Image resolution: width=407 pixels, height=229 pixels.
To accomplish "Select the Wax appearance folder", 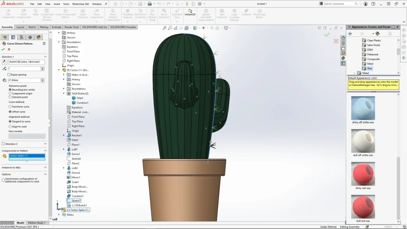I will click(x=370, y=68).
